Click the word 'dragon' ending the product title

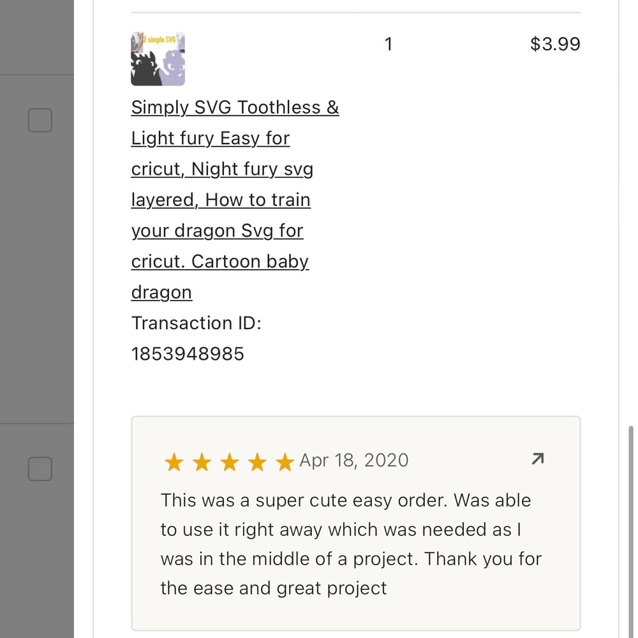(x=161, y=292)
